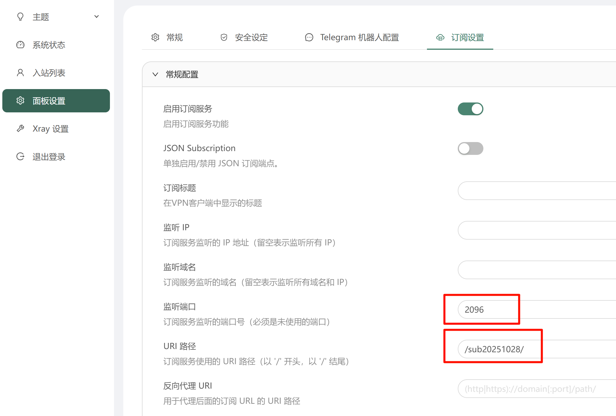Open the 订阅设置 tab
The width and height of the screenshot is (616, 416).
click(x=467, y=37)
